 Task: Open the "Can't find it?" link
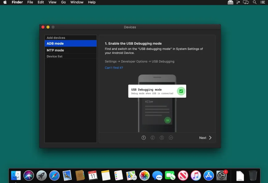tap(114, 68)
